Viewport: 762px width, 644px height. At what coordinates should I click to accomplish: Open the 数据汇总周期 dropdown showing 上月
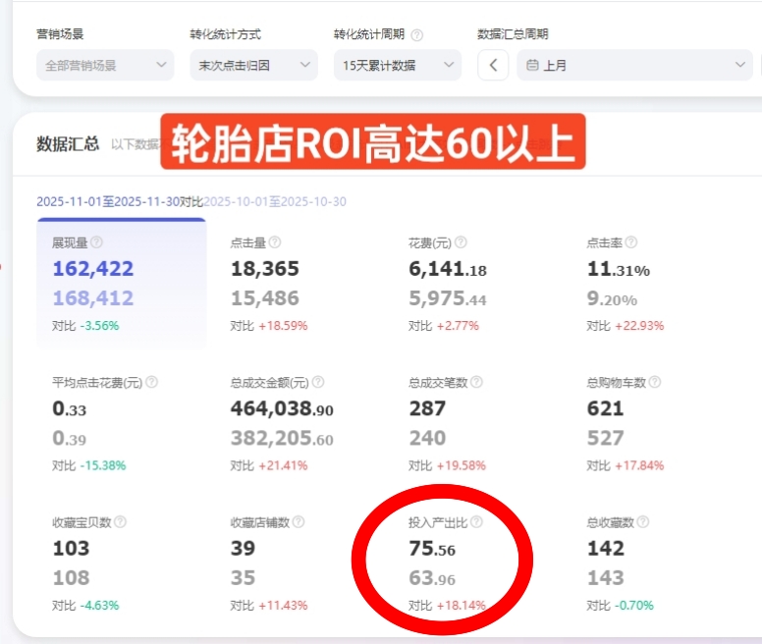click(634, 65)
